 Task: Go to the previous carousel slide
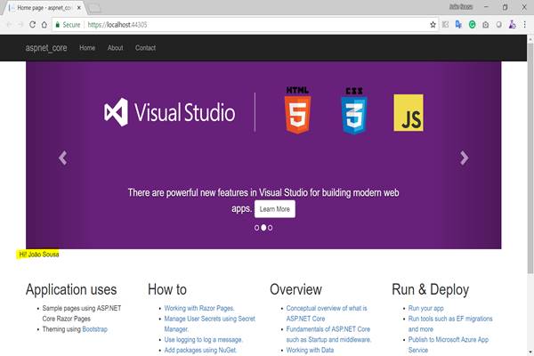tap(62, 158)
